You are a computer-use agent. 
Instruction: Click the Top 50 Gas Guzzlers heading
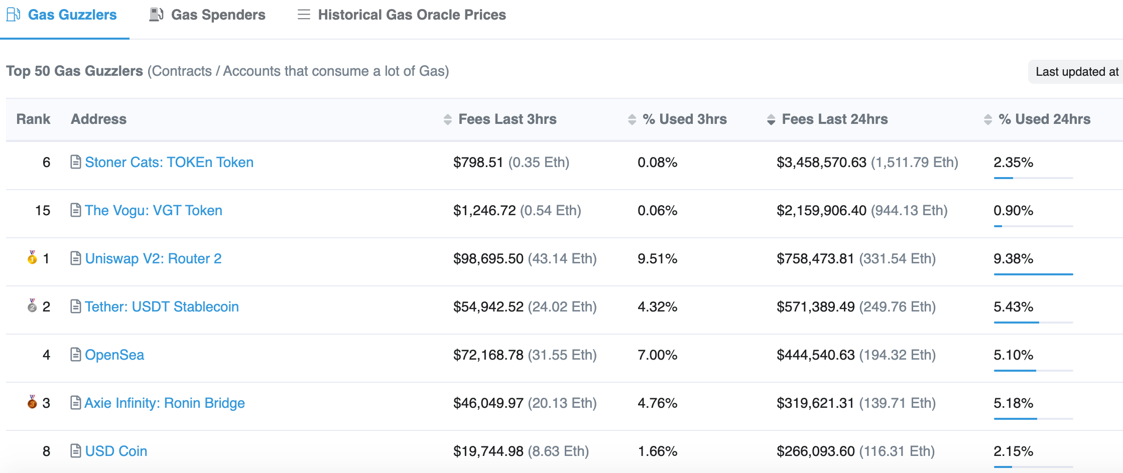tap(75, 71)
